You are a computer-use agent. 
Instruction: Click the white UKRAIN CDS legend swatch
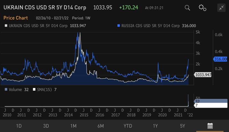tap(6, 26)
